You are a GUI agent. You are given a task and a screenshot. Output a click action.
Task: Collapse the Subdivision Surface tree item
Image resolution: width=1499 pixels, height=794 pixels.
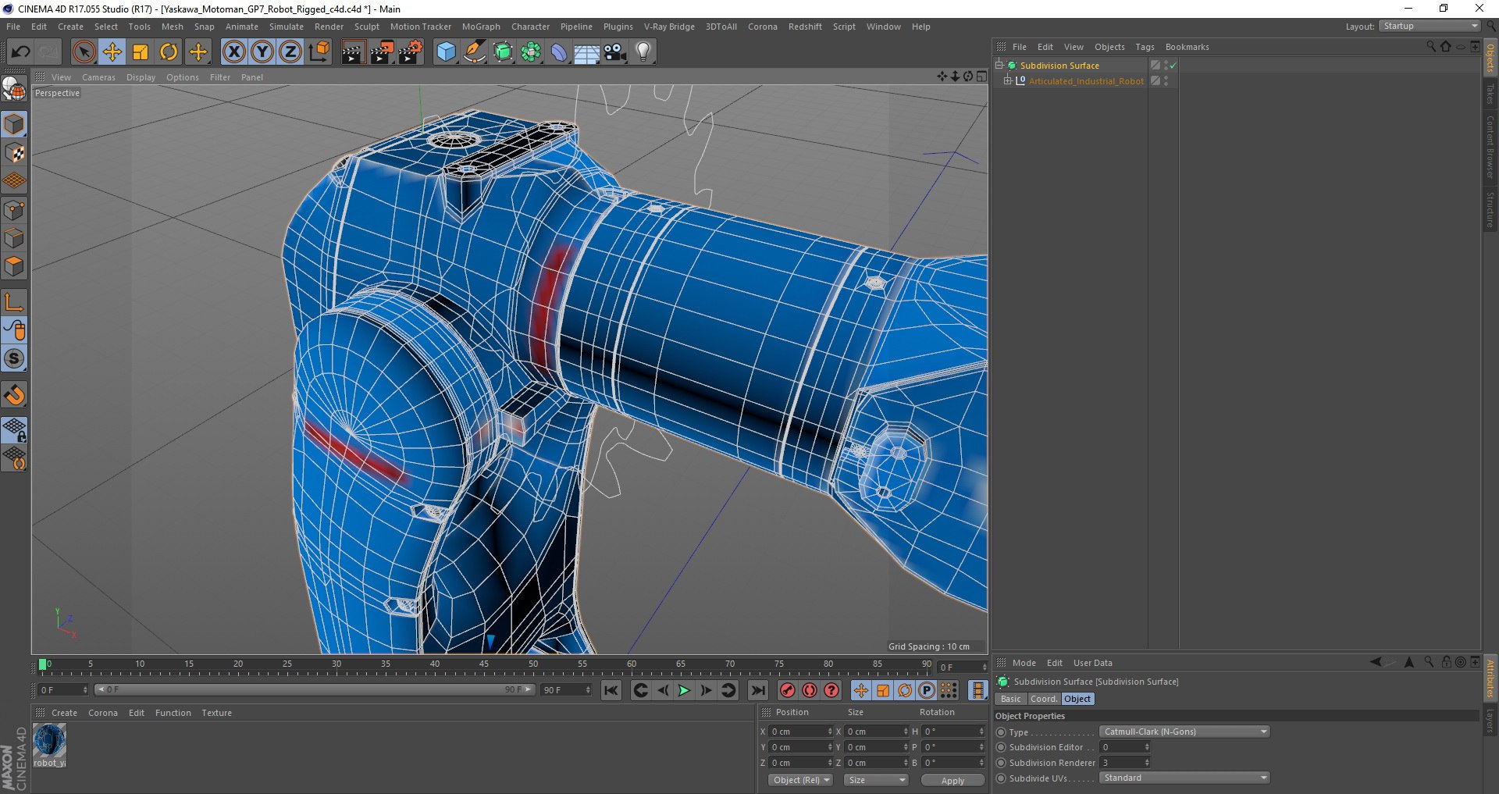point(999,66)
